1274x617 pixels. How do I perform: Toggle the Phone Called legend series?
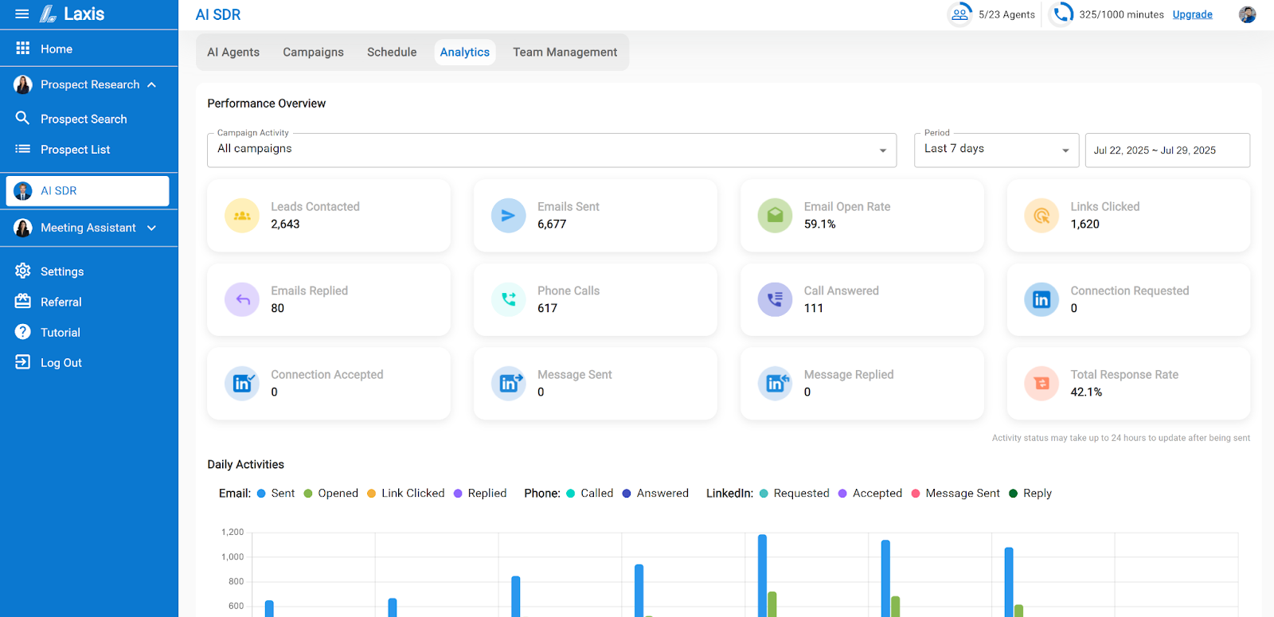point(590,494)
